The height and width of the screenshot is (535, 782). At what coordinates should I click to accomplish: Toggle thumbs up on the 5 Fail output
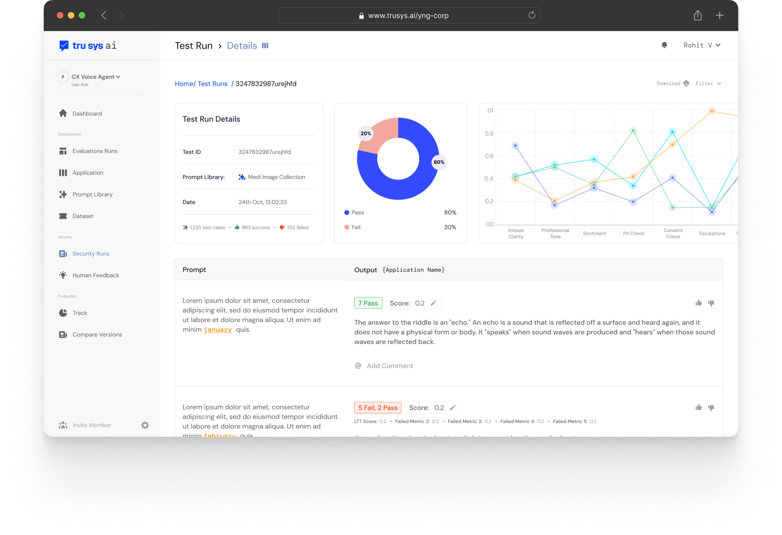tap(698, 408)
